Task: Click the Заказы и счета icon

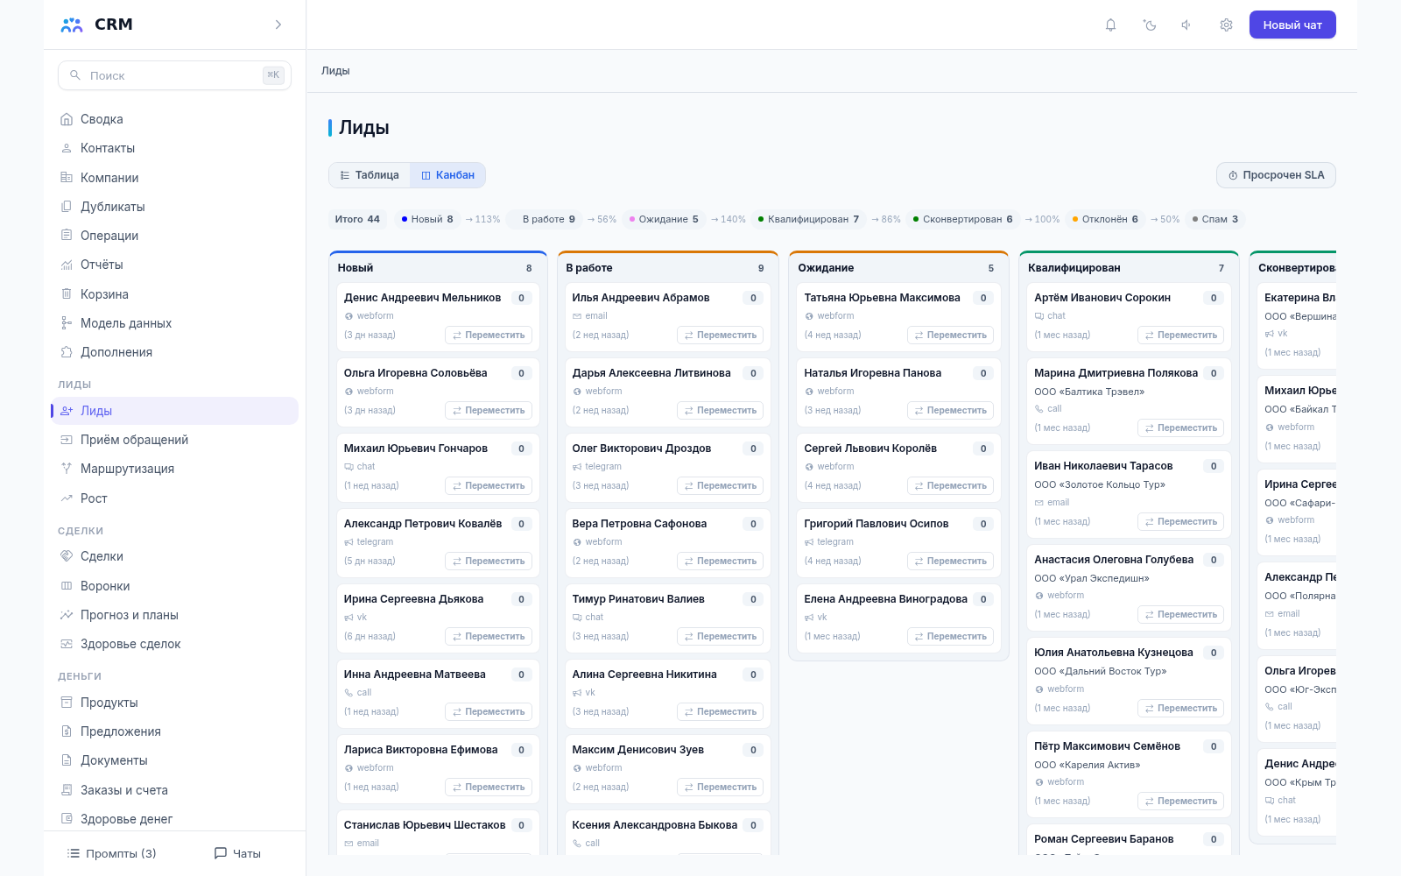Action: tap(67, 790)
